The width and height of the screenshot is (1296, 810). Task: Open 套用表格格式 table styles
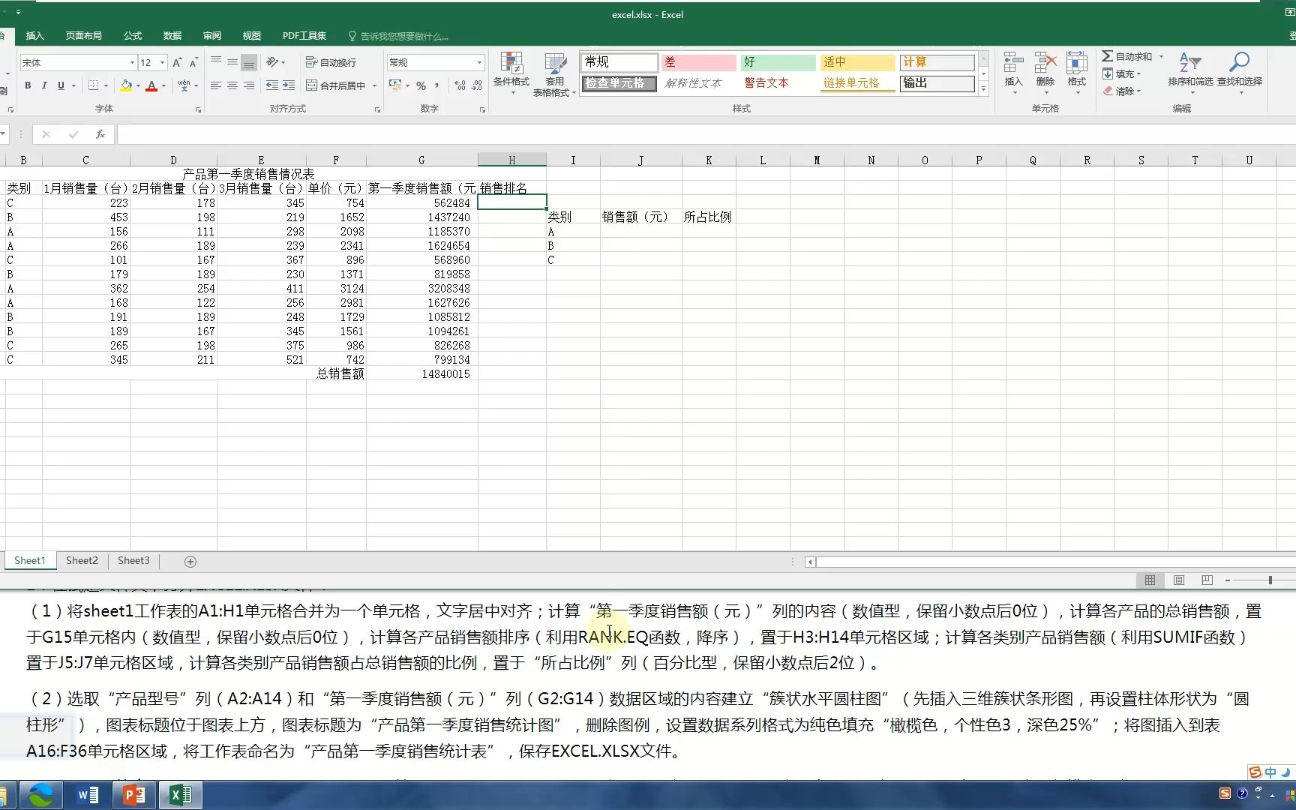555,75
